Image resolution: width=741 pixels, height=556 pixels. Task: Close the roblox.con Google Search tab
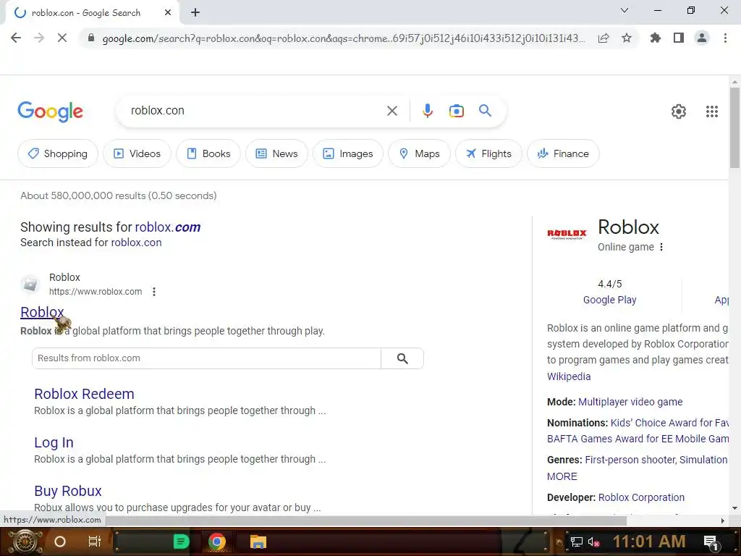click(x=168, y=13)
